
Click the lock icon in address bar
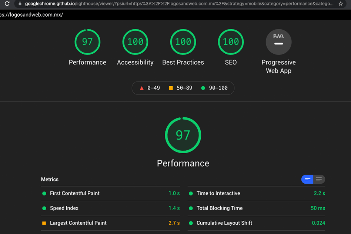pos(20,4)
